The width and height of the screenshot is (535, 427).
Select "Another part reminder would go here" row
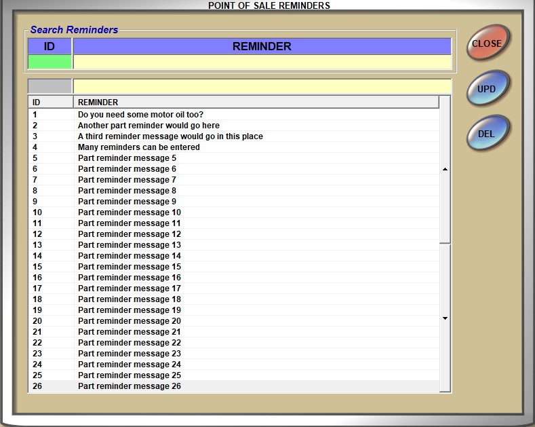point(148,126)
